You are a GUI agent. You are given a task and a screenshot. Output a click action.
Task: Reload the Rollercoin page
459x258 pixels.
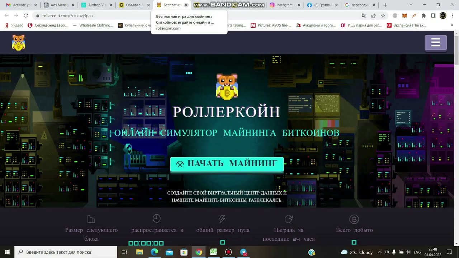[25, 16]
